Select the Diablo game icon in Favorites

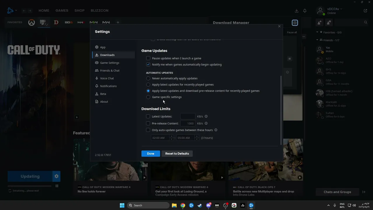coord(56,22)
